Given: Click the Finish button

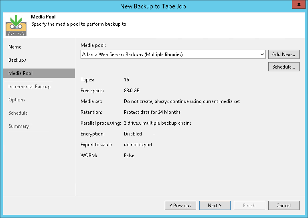Looking at the screenshot, I should [249, 206].
